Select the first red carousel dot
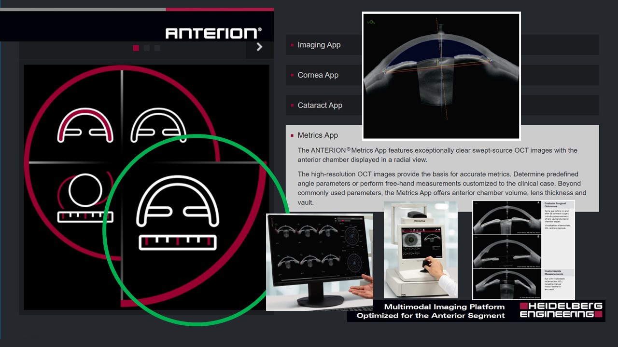Screen dimensions: 618x347 [x=136, y=48]
